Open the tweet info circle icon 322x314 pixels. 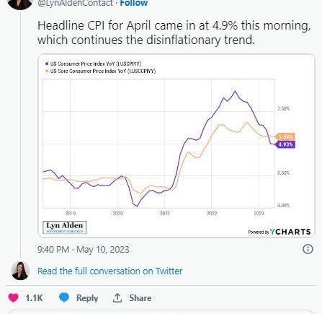click(x=308, y=249)
